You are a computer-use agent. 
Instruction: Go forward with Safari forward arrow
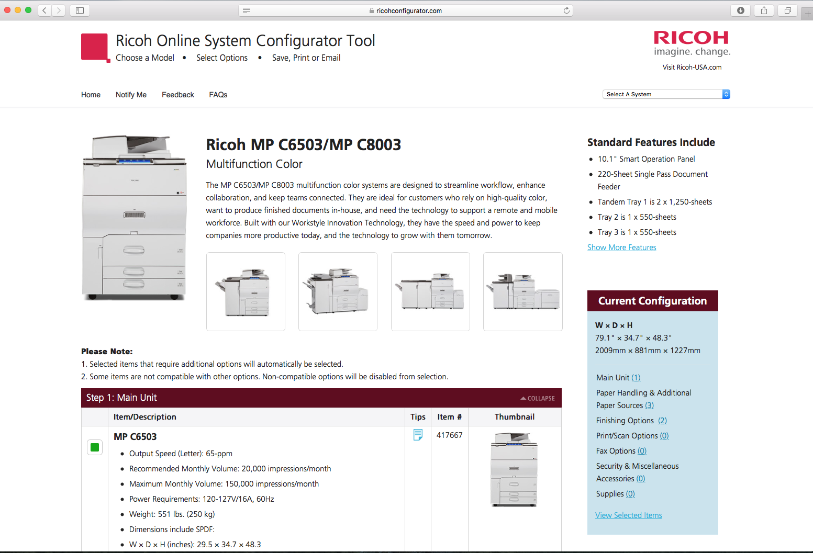point(59,10)
